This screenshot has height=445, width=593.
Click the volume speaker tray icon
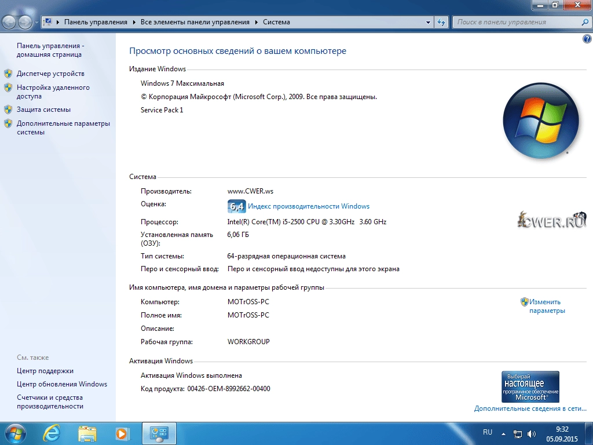532,434
